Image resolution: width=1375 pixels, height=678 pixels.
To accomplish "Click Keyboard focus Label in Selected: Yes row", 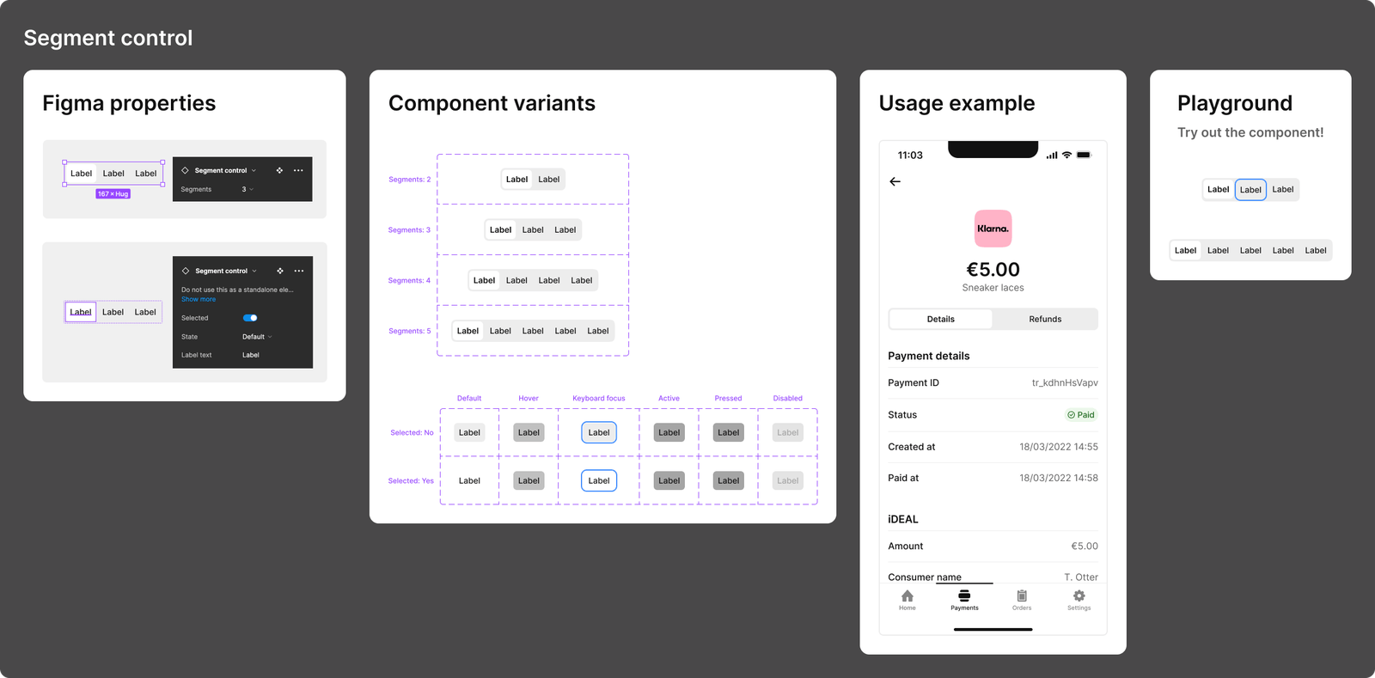I will point(599,480).
